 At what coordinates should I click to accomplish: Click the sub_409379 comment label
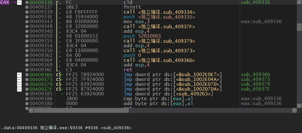click(x=256, y=84)
